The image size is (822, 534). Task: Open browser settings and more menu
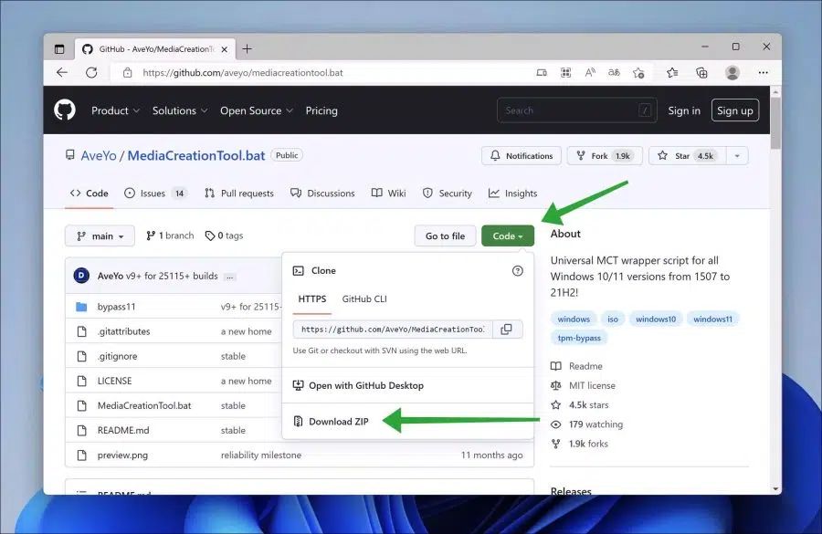tap(764, 73)
